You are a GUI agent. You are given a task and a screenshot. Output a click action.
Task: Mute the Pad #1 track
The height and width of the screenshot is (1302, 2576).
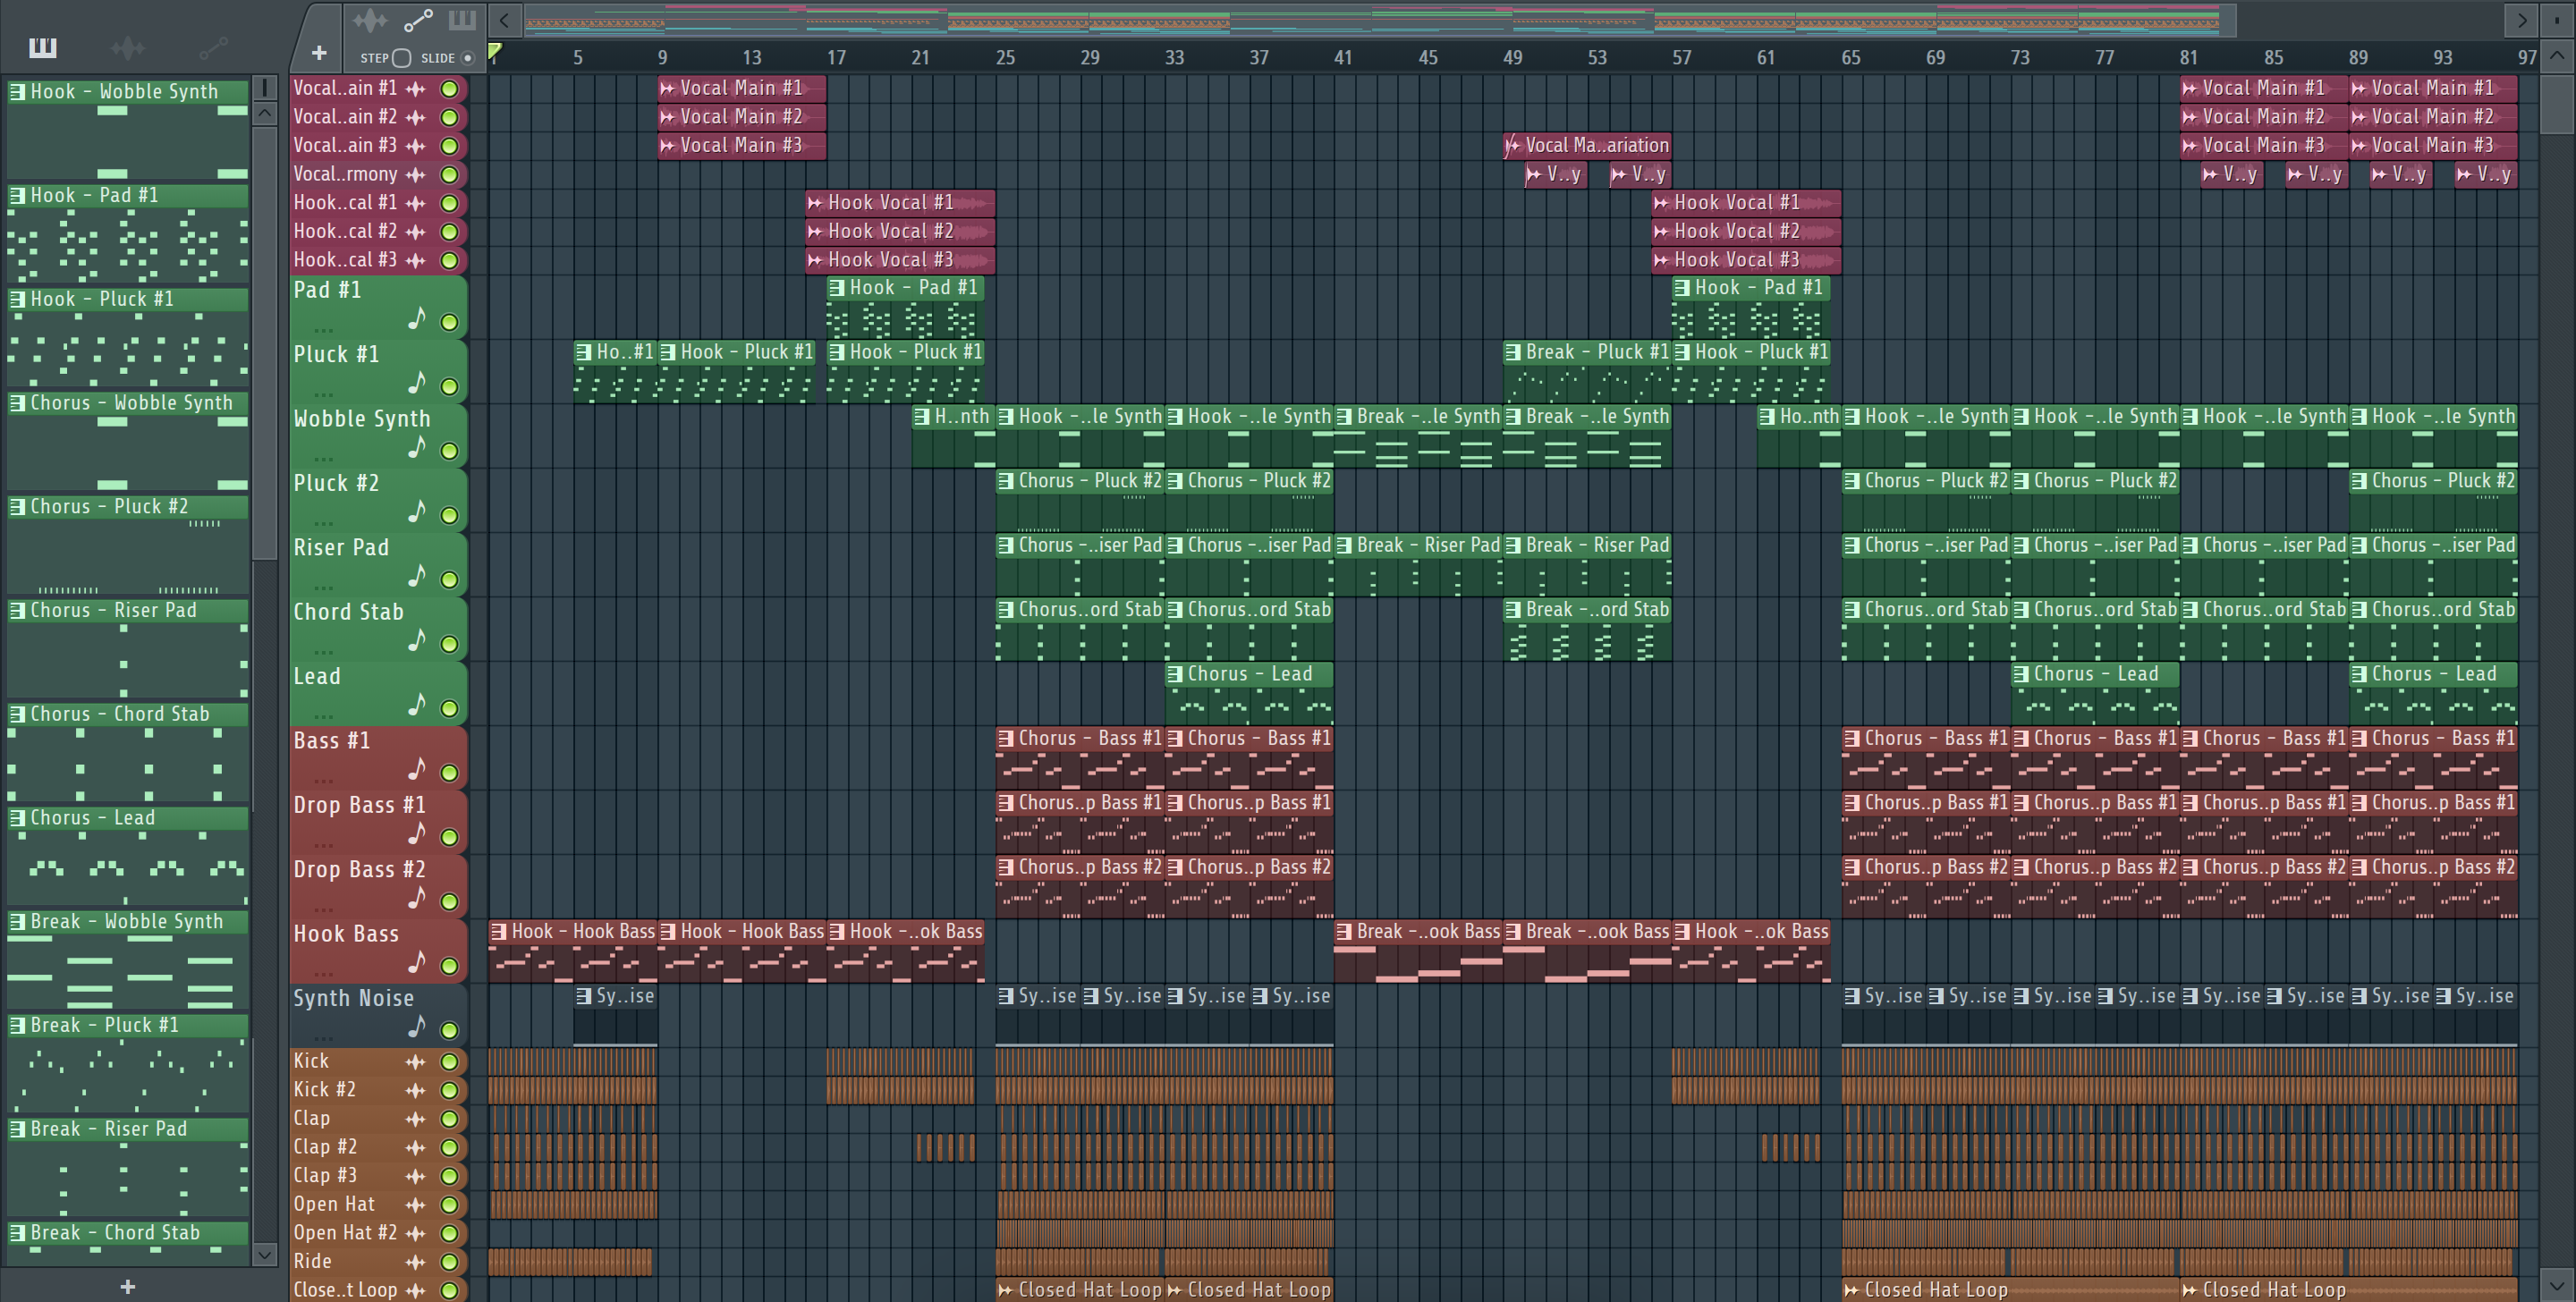click(x=450, y=322)
